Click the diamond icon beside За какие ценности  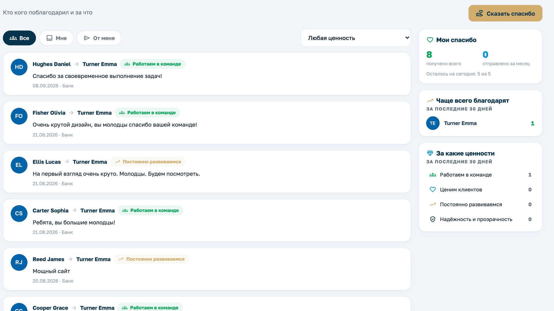[x=430, y=153]
